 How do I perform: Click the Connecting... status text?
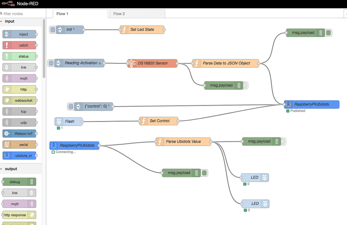[65, 152]
